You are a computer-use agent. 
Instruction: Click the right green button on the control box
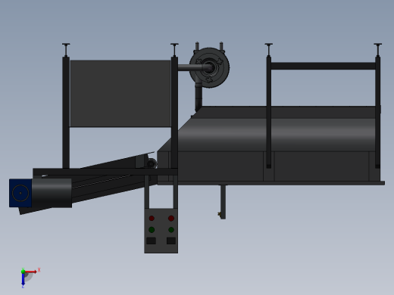(x=171, y=230)
